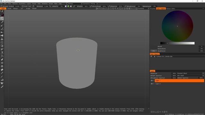205x115 pixels.
Task: Toggle the Steady Strokes checkbox
Action: tap(1, 6)
